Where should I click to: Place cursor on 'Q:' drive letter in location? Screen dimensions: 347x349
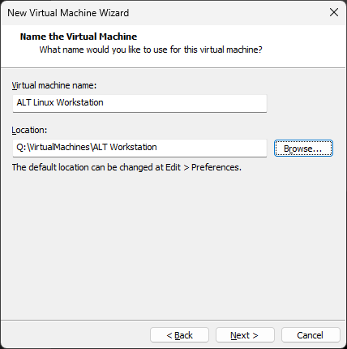click(x=21, y=147)
